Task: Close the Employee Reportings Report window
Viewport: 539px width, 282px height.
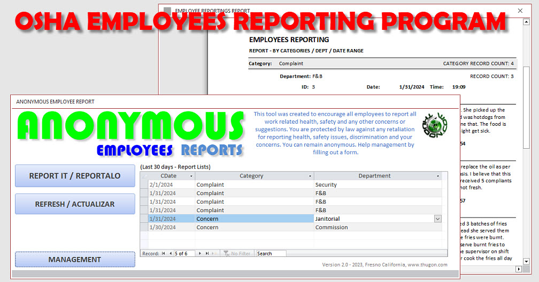Action: click(520, 11)
